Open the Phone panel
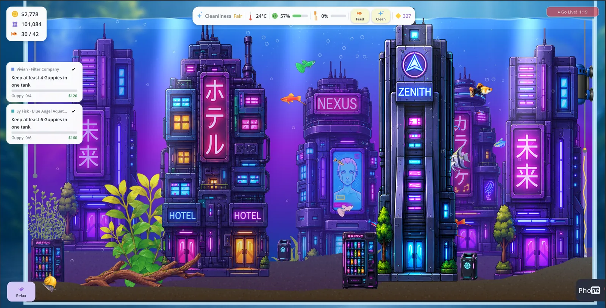The height and width of the screenshot is (308, 606). 590,290
